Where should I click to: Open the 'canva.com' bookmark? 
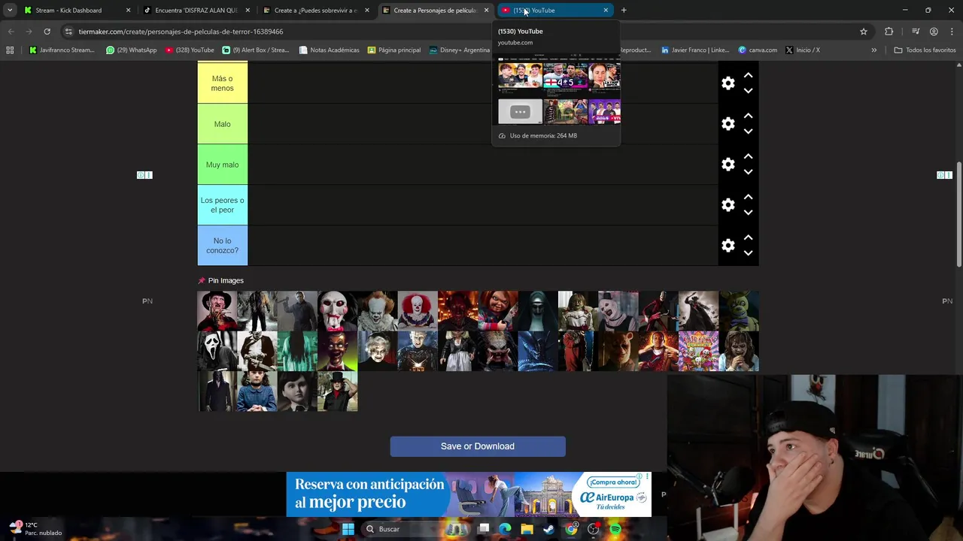pos(758,50)
